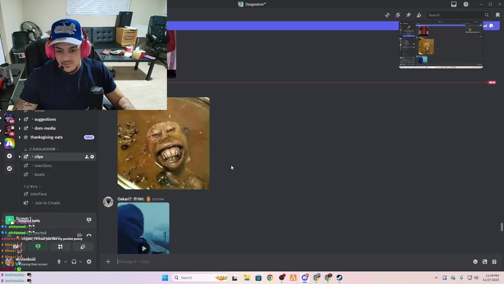Open the gift Nitro icon

[x=494, y=262]
